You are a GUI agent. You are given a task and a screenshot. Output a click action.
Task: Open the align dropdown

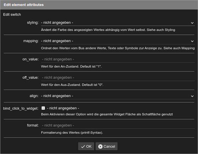point(118,96)
